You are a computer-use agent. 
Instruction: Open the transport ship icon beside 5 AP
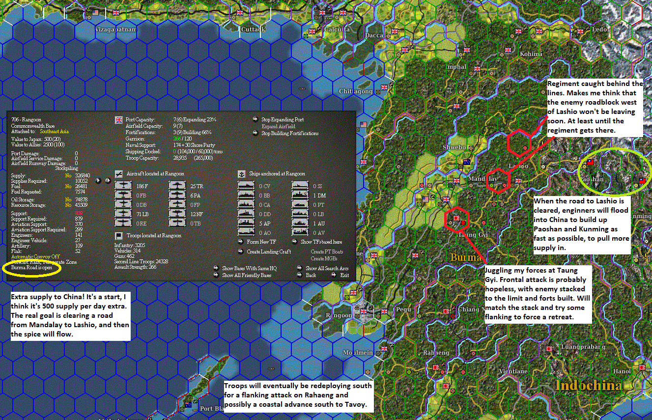coord(246,224)
